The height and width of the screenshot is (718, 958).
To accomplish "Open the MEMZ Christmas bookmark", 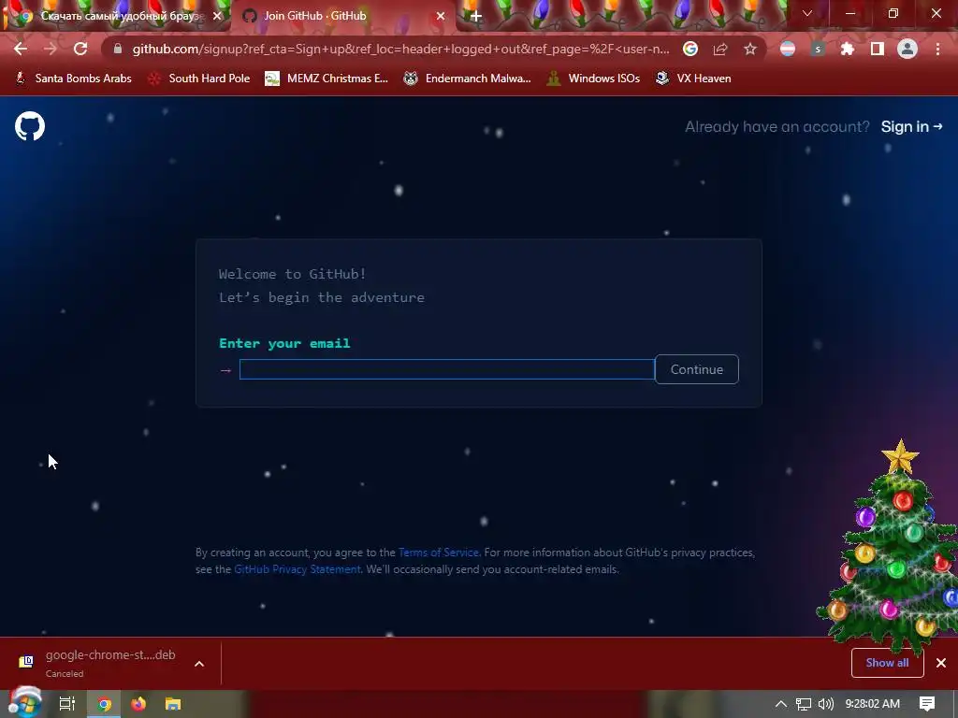I will [327, 79].
